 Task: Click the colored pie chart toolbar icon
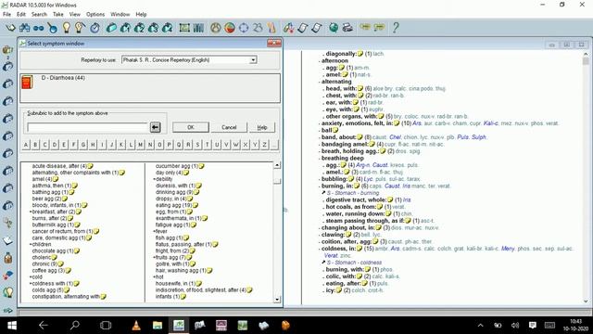click(230, 28)
